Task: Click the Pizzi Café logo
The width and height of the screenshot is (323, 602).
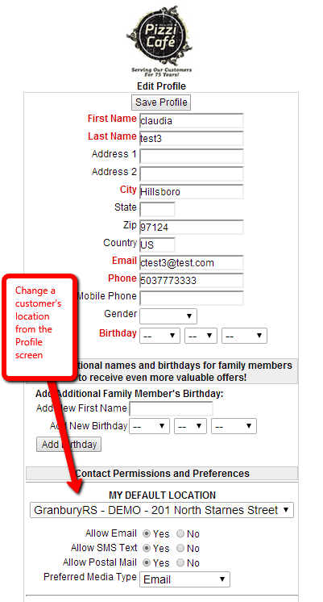Action: point(161,40)
